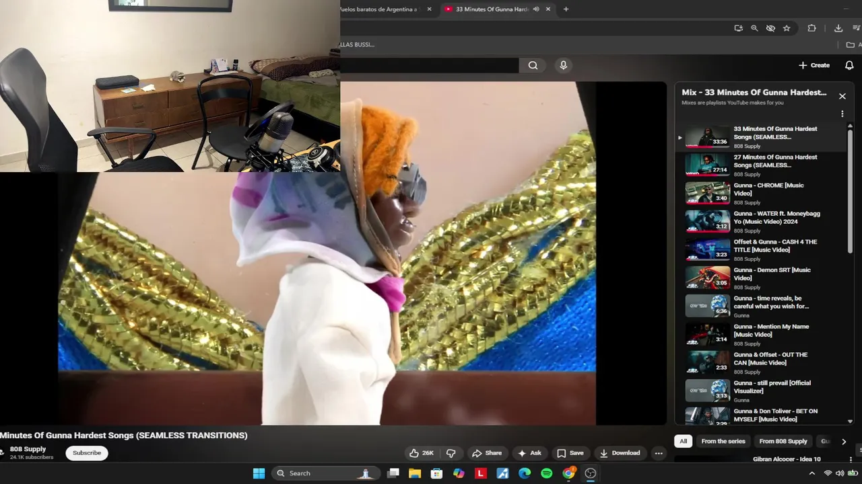Click the YouTube search magnifier button
The height and width of the screenshot is (484, 862).
(533, 65)
